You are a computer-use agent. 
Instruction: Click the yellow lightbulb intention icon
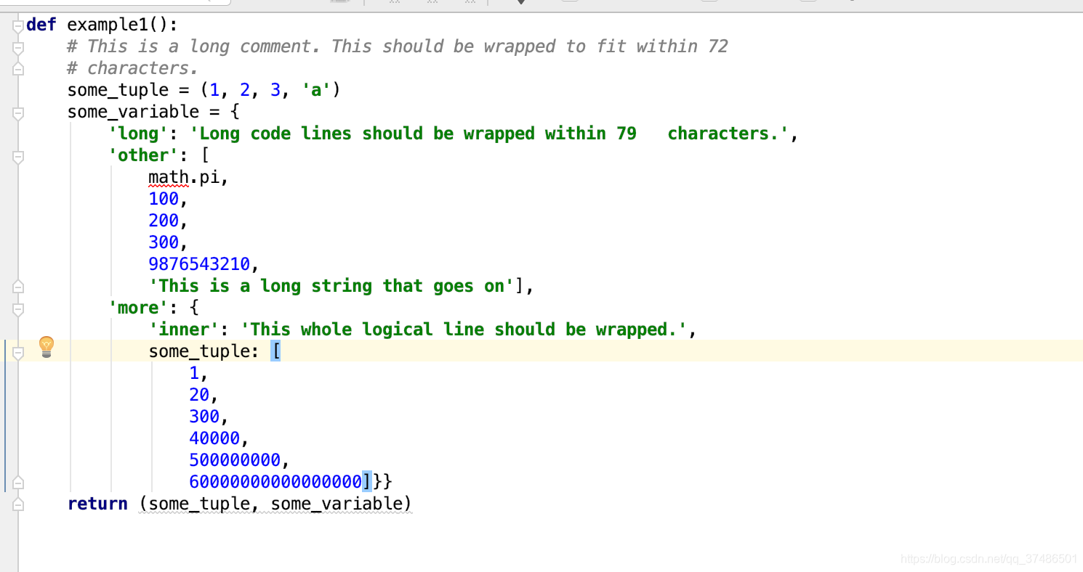tap(47, 347)
